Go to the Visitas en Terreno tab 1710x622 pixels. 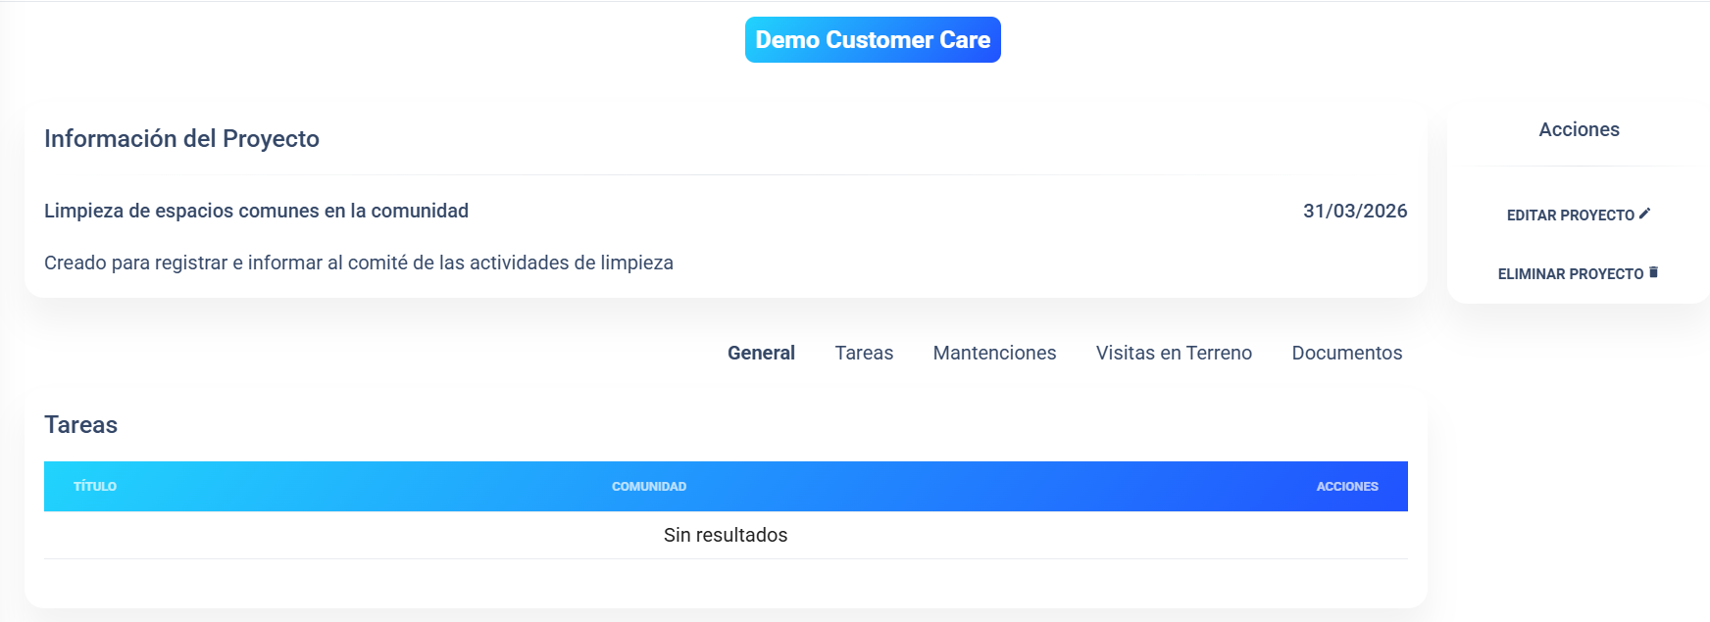tap(1174, 353)
